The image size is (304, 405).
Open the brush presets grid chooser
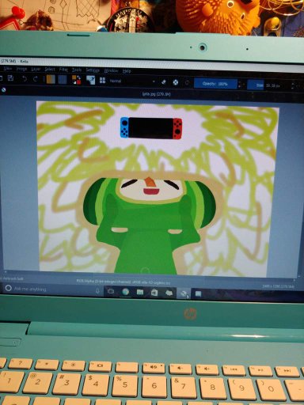point(102,81)
